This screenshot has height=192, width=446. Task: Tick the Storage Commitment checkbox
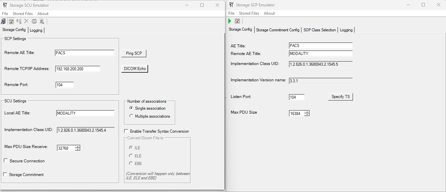pos(5,174)
